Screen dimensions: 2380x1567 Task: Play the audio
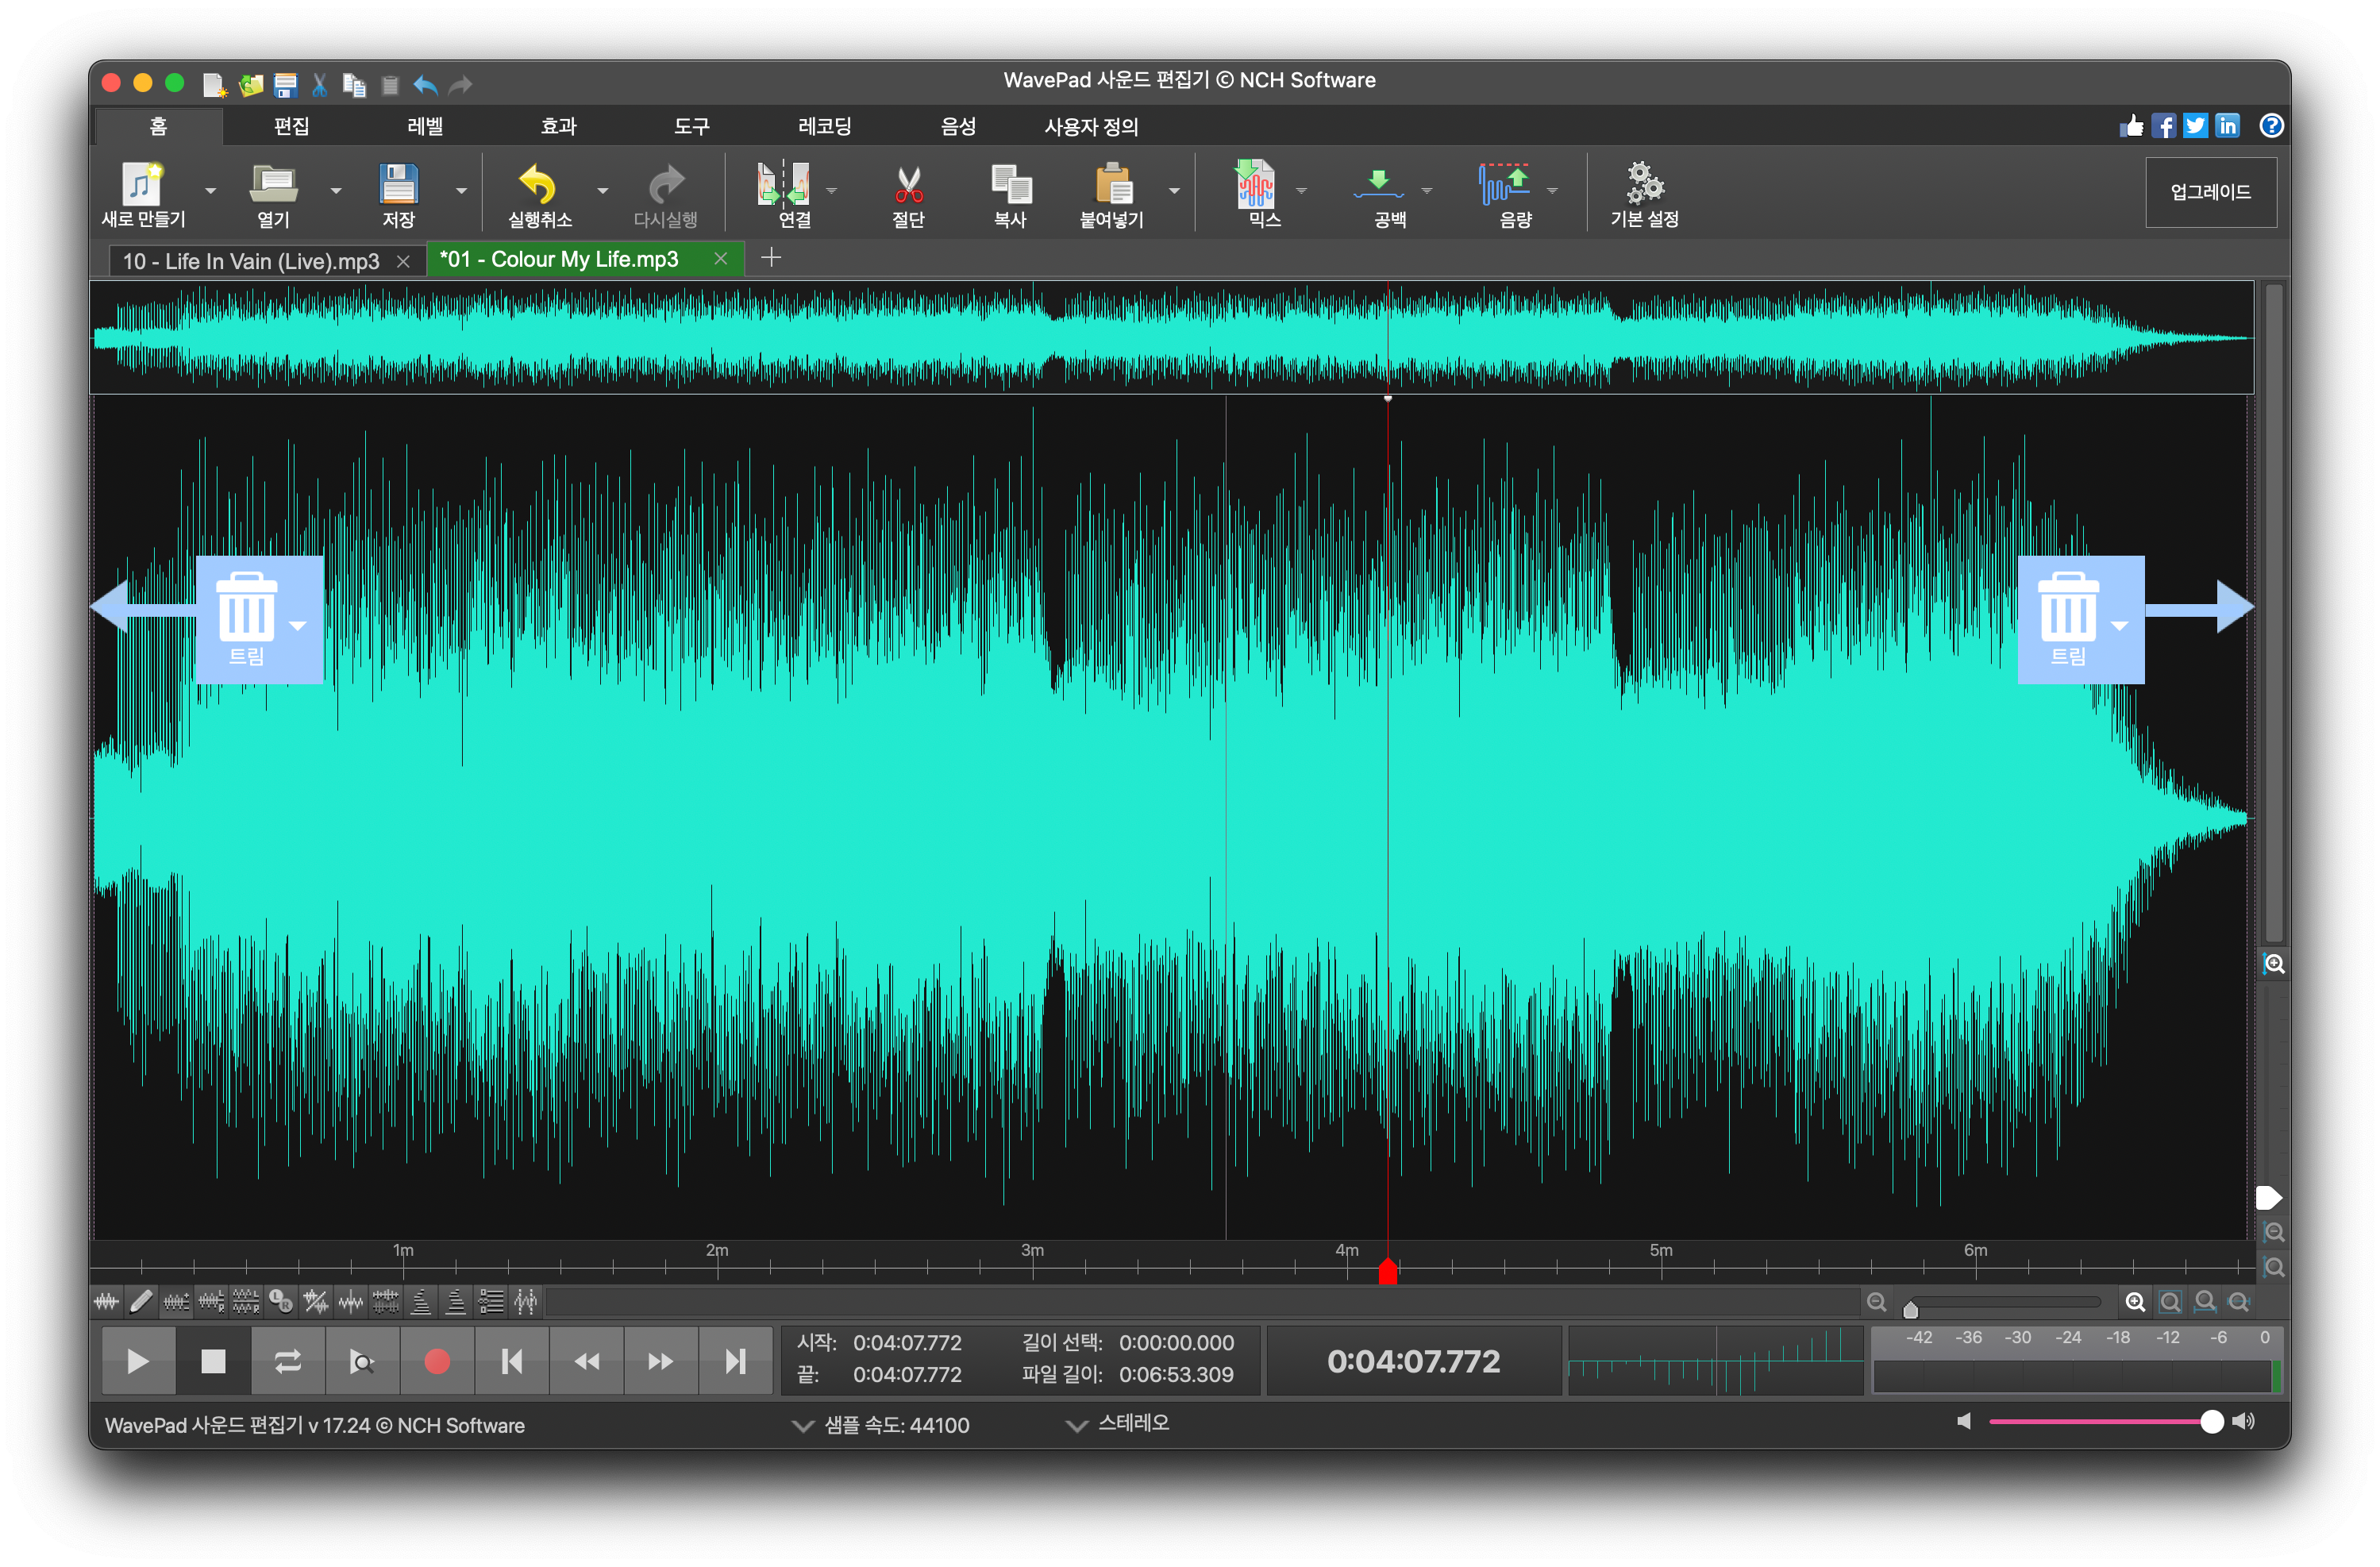(138, 1362)
